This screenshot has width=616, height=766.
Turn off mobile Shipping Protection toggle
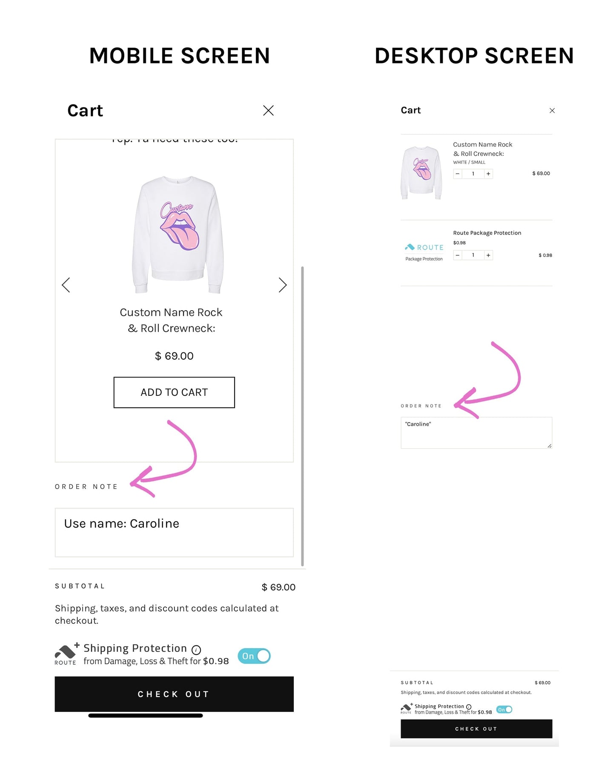coord(254,656)
